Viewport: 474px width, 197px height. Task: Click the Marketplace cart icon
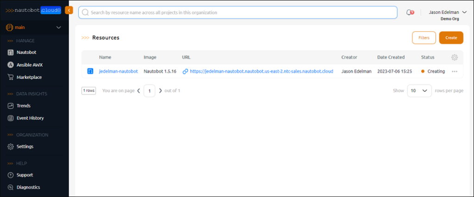click(x=11, y=77)
